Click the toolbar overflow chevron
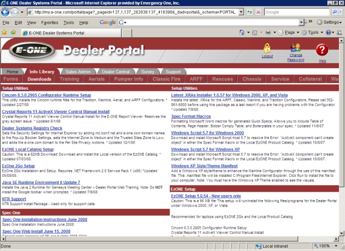 tap(311, 22)
